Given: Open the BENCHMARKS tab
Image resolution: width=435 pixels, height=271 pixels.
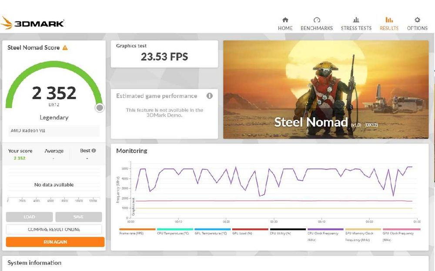Looking at the screenshot, I should tap(317, 28).
